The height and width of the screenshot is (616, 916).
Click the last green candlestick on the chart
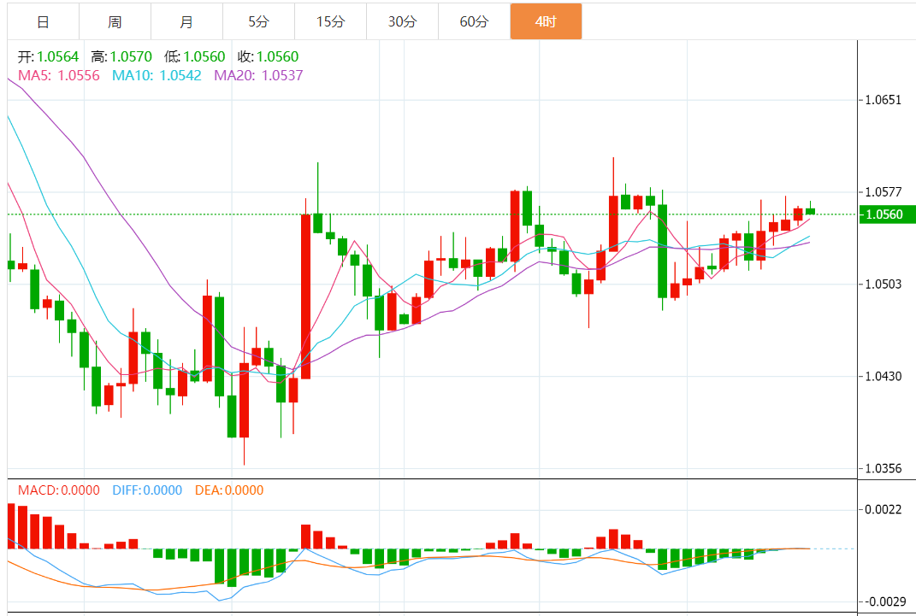810,210
